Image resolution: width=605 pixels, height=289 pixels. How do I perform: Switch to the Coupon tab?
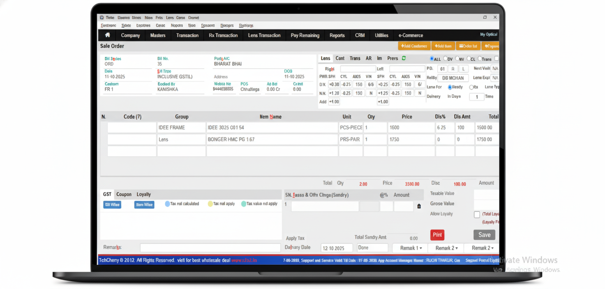(124, 194)
